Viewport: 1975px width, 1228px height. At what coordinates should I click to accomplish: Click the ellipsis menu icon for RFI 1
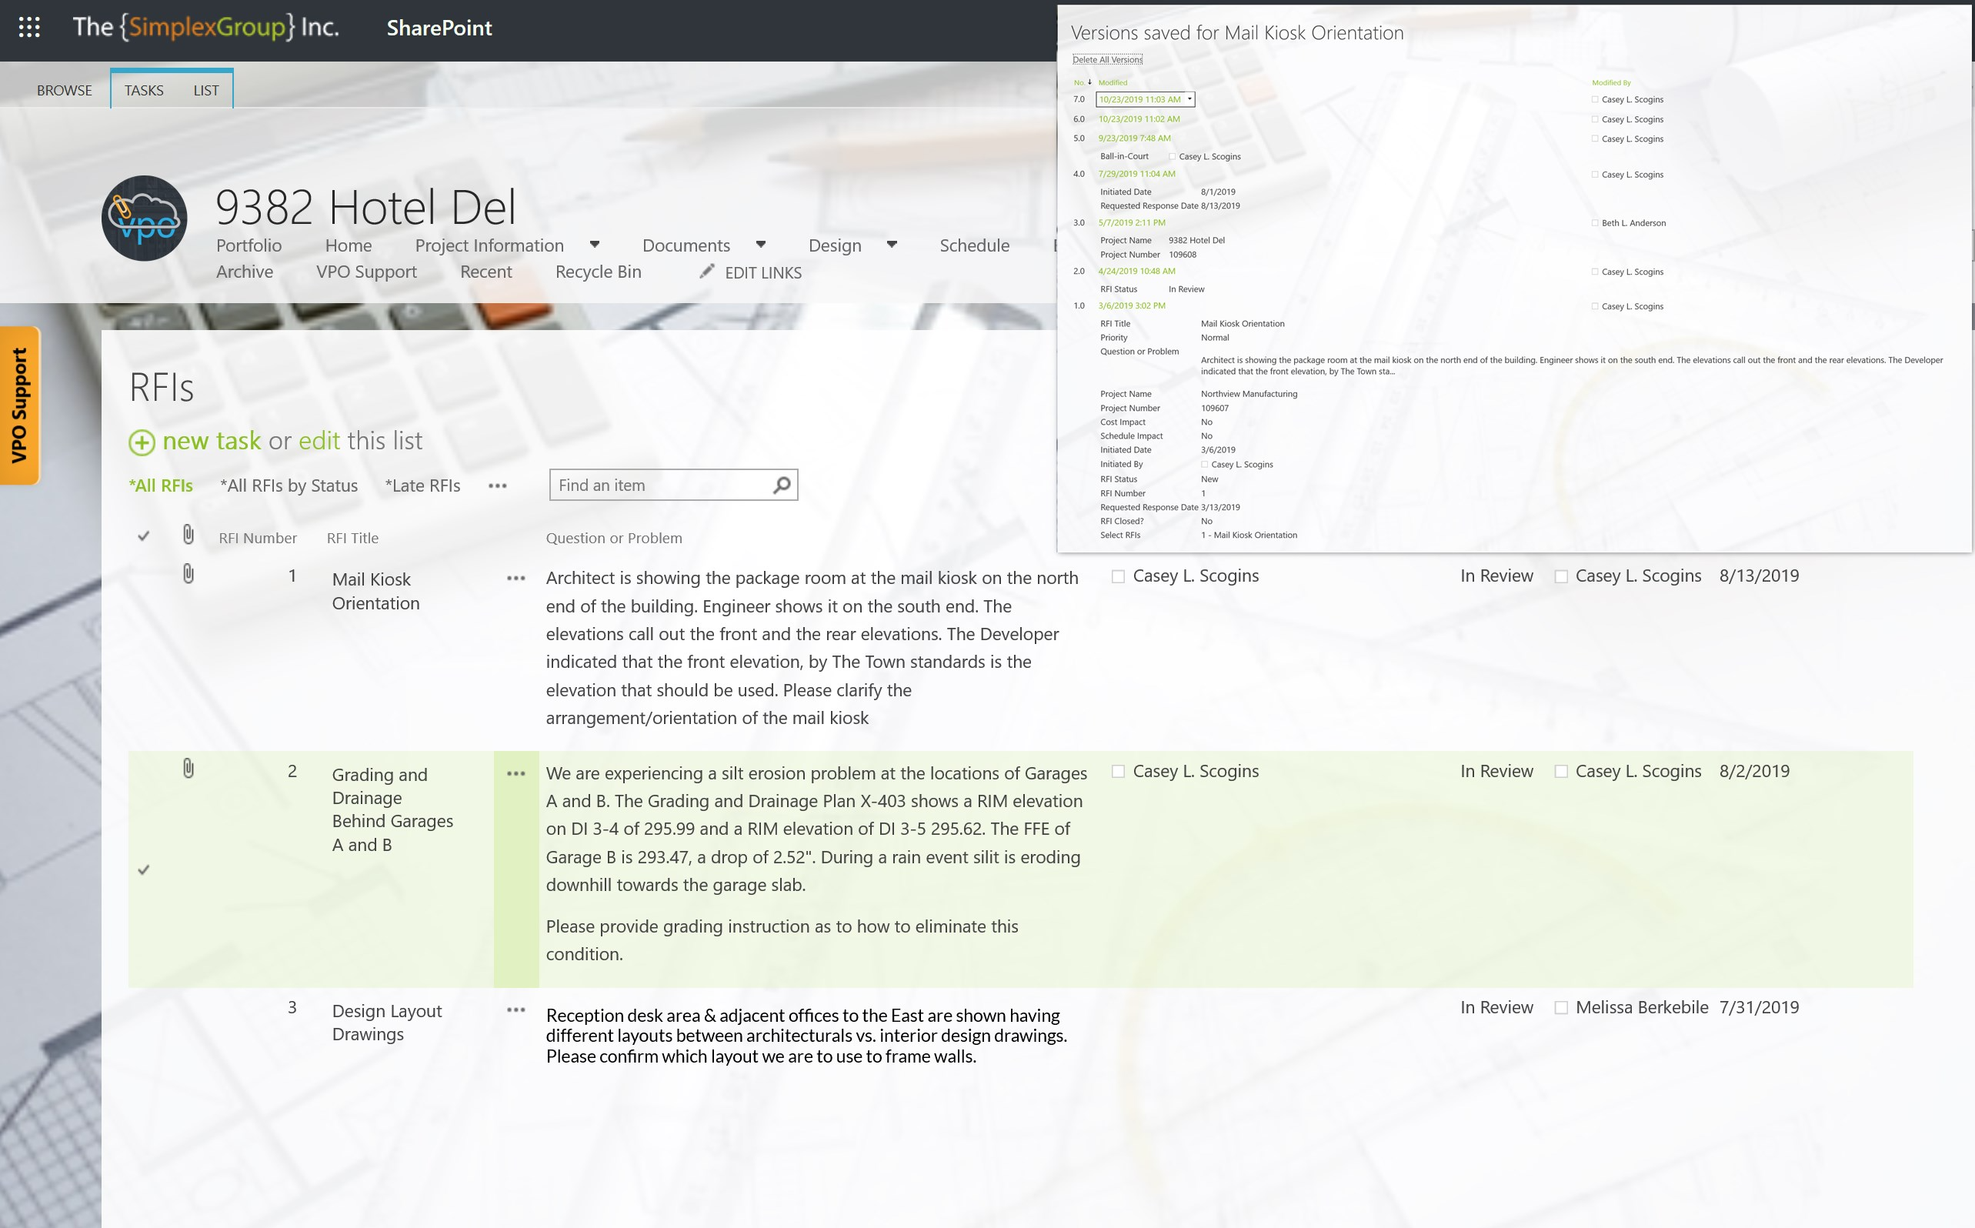515,577
